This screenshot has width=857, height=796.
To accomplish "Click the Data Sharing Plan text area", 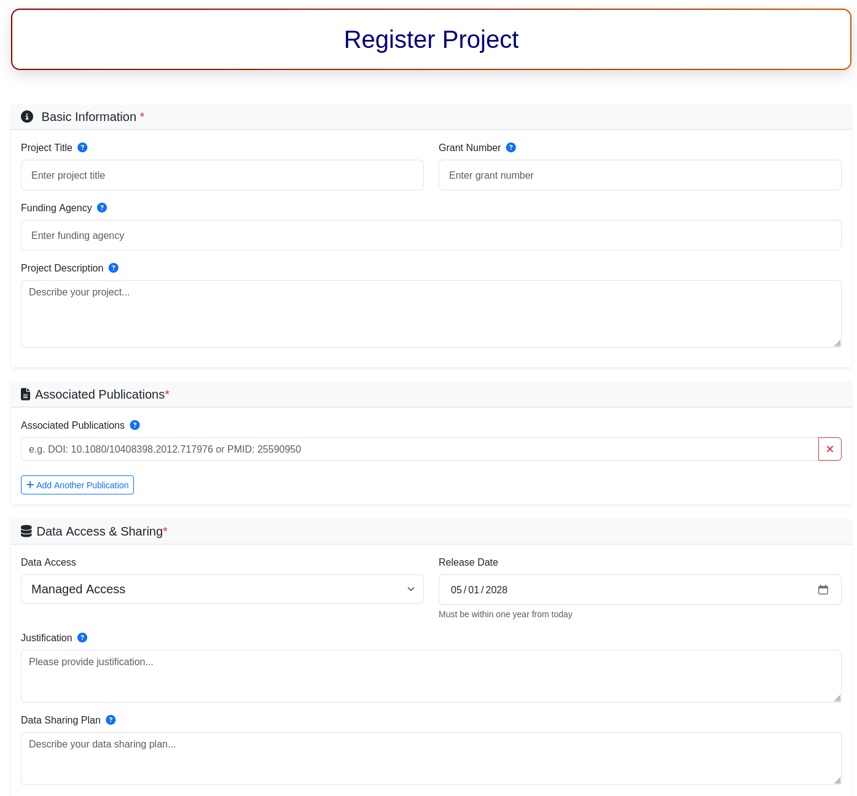I will (431, 759).
